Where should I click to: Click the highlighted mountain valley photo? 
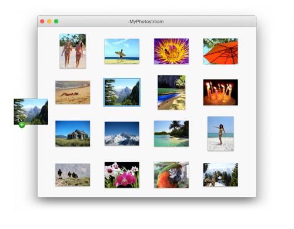coord(122,92)
